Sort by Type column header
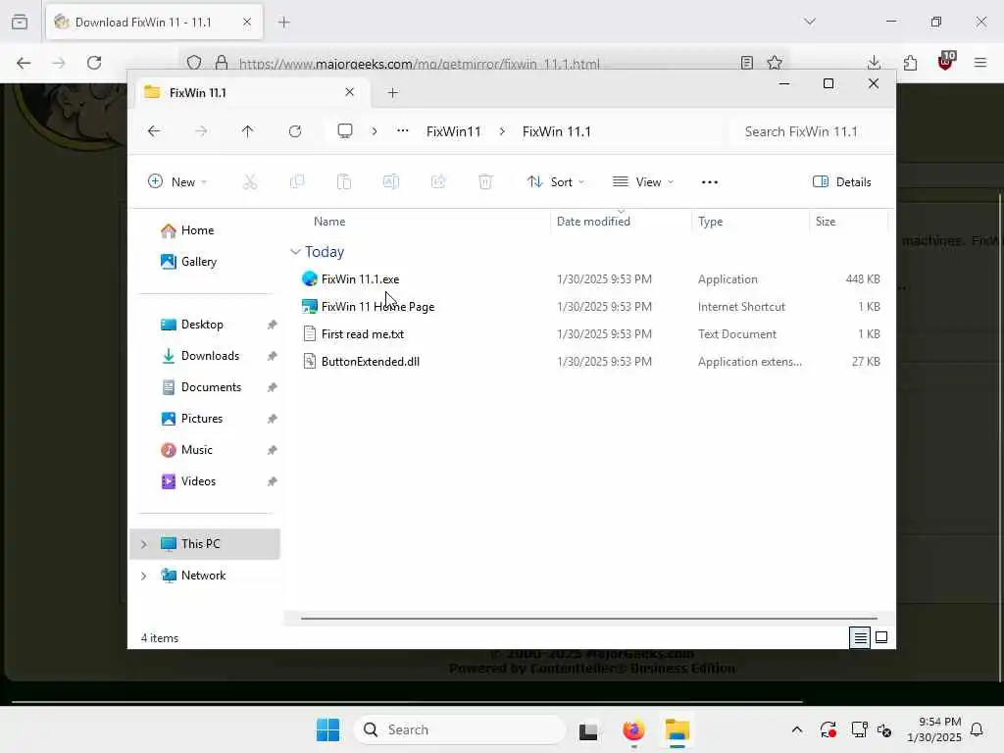This screenshot has height=753, width=1004. [710, 222]
